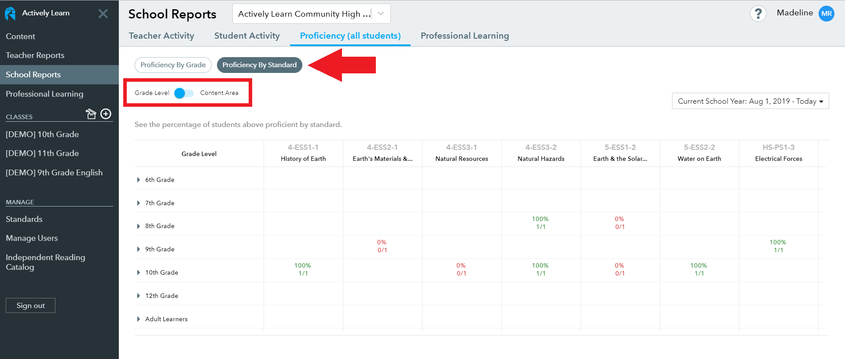Screen dimensions: 845x359
Task: Expand the 9th Grade row
Action: click(138, 249)
